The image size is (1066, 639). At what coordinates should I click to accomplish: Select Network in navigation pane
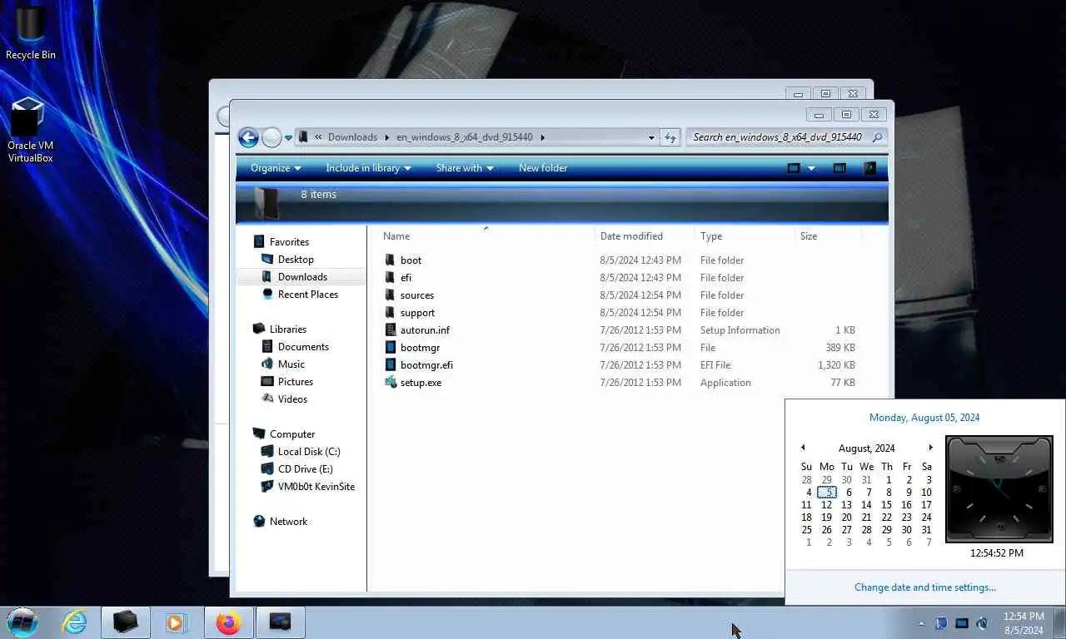click(x=288, y=522)
